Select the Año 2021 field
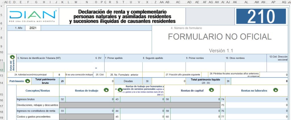Viewport: 291px width, 120px height. pyautogui.click(x=33, y=28)
